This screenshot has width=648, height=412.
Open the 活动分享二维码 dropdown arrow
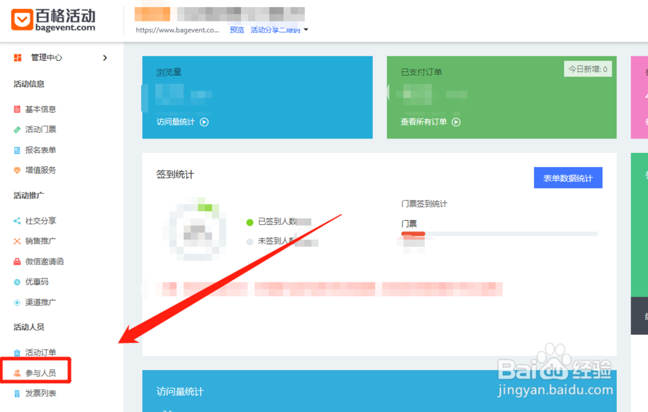pyautogui.click(x=305, y=29)
